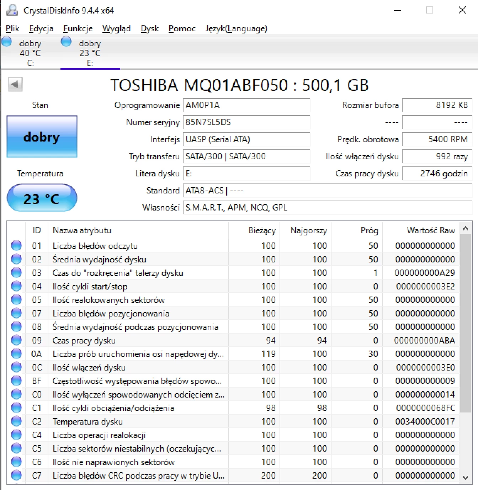478x490 pixels.
Task: Click the 'Próg' column header
Action: point(357,230)
